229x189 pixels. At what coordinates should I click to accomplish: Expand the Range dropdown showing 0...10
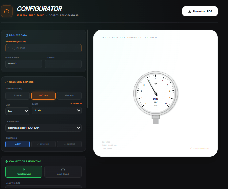click(57, 110)
